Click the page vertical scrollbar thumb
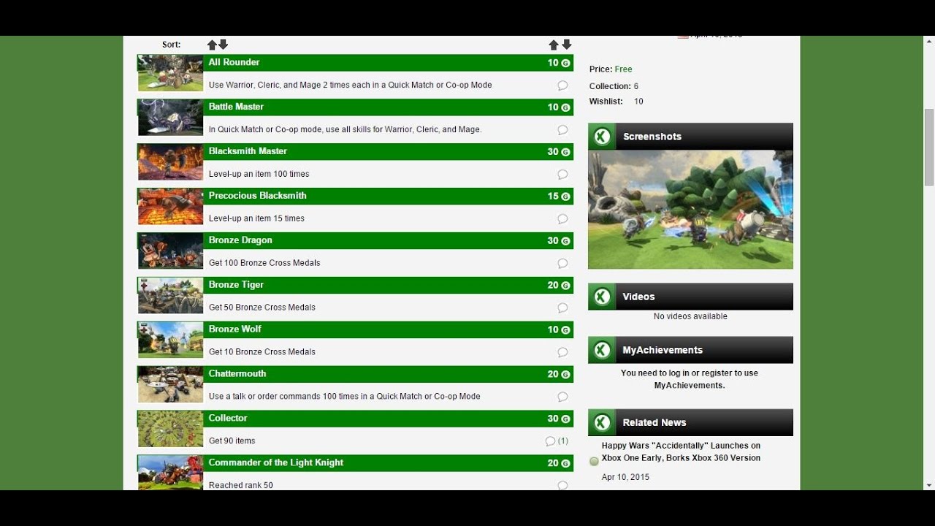 (x=929, y=147)
